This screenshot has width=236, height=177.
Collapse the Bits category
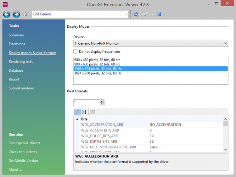pos(77,119)
